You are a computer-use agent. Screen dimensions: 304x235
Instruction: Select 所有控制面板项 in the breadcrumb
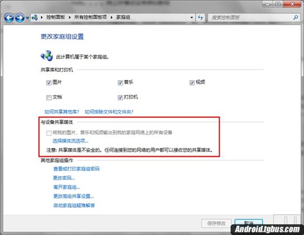pyautogui.click(x=91, y=17)
